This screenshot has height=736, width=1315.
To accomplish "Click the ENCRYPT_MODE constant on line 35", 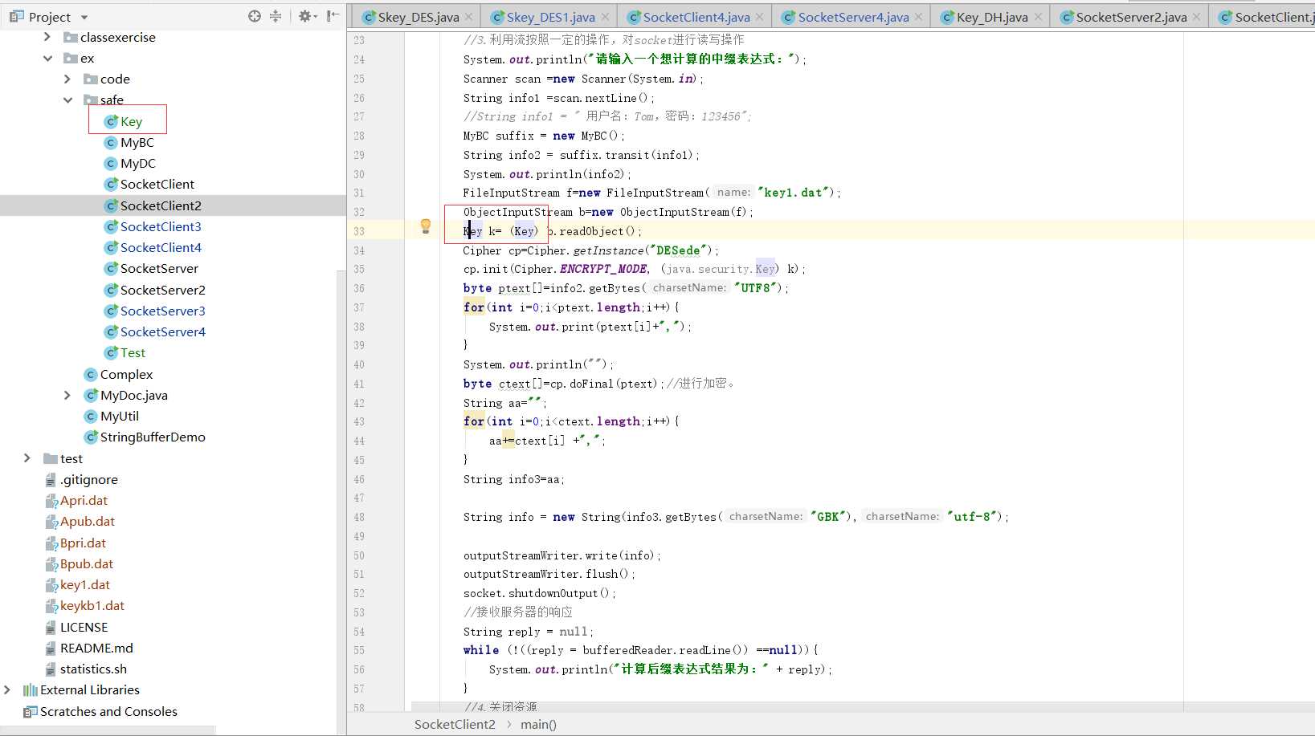I will click(x=603, y=269).
